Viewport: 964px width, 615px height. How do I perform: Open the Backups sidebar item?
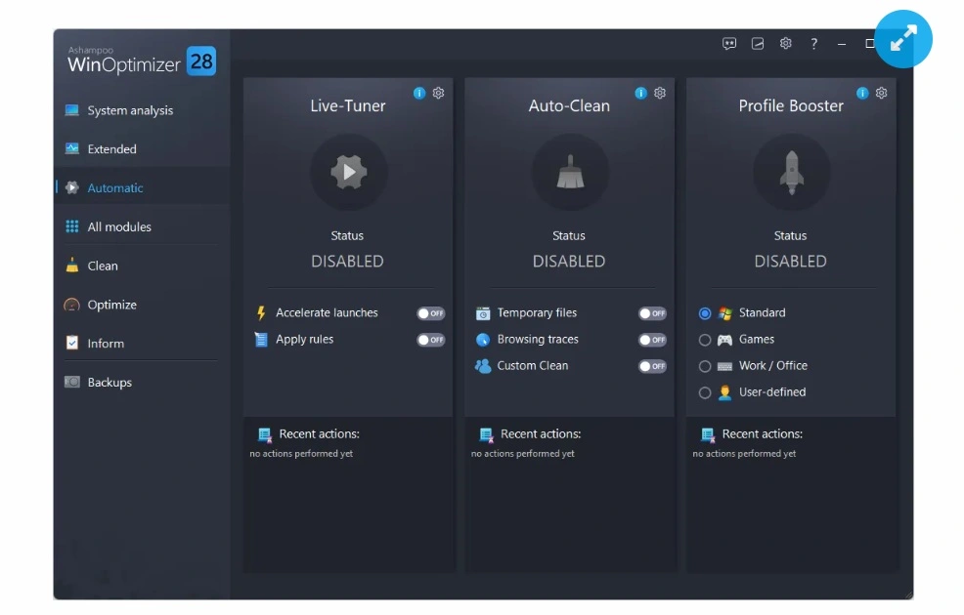pyautogui.click(x=110, y=383)
